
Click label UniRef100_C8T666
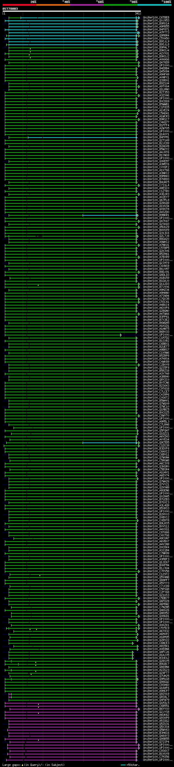(x=156, y=532)
